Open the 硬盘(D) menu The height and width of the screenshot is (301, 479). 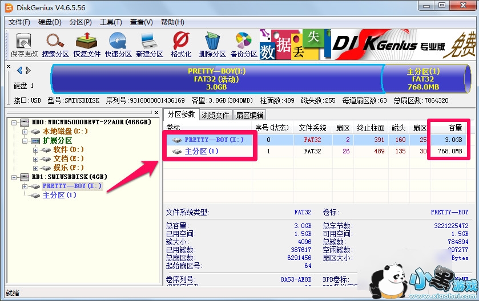click(50, 22)
